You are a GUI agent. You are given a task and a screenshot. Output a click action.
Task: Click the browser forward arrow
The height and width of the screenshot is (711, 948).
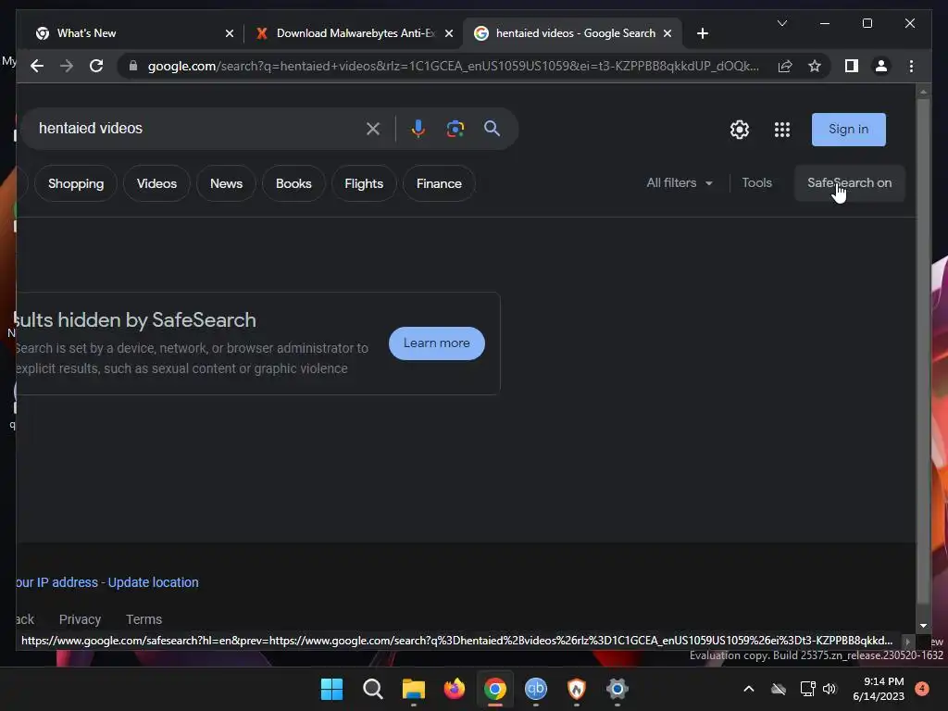(x=67, y=66)
